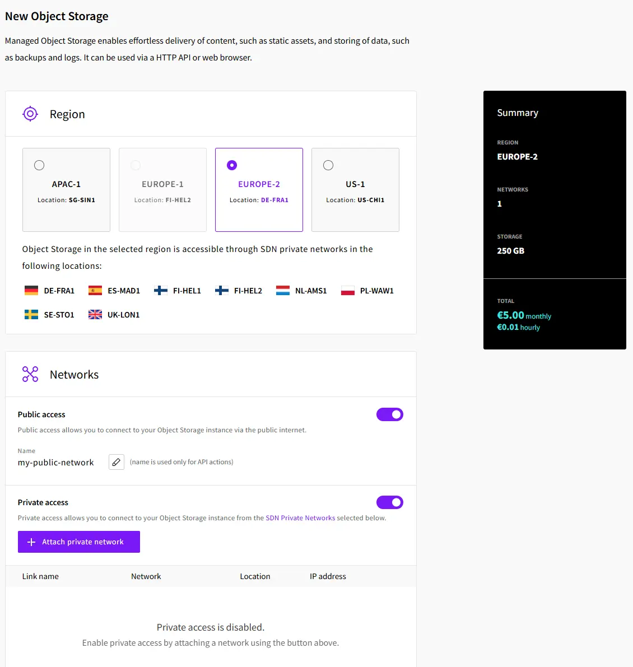633x667 pixels.
Task: Click the Location: SG-SIN1 text
Action: pyautogui.click(x=66, y=200)
